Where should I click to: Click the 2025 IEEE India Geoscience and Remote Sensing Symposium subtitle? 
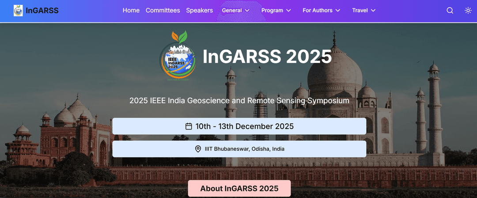pyautogui.click(x=239, y=100)
